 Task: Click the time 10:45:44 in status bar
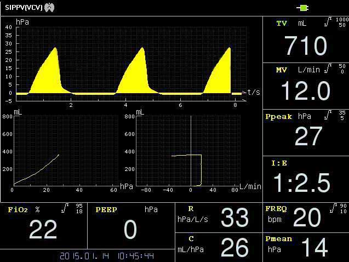[x=135, y=256]
